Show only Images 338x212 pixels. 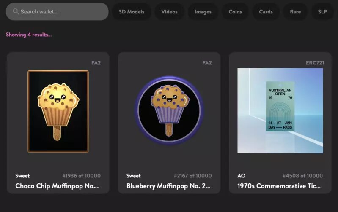[203, 12]
